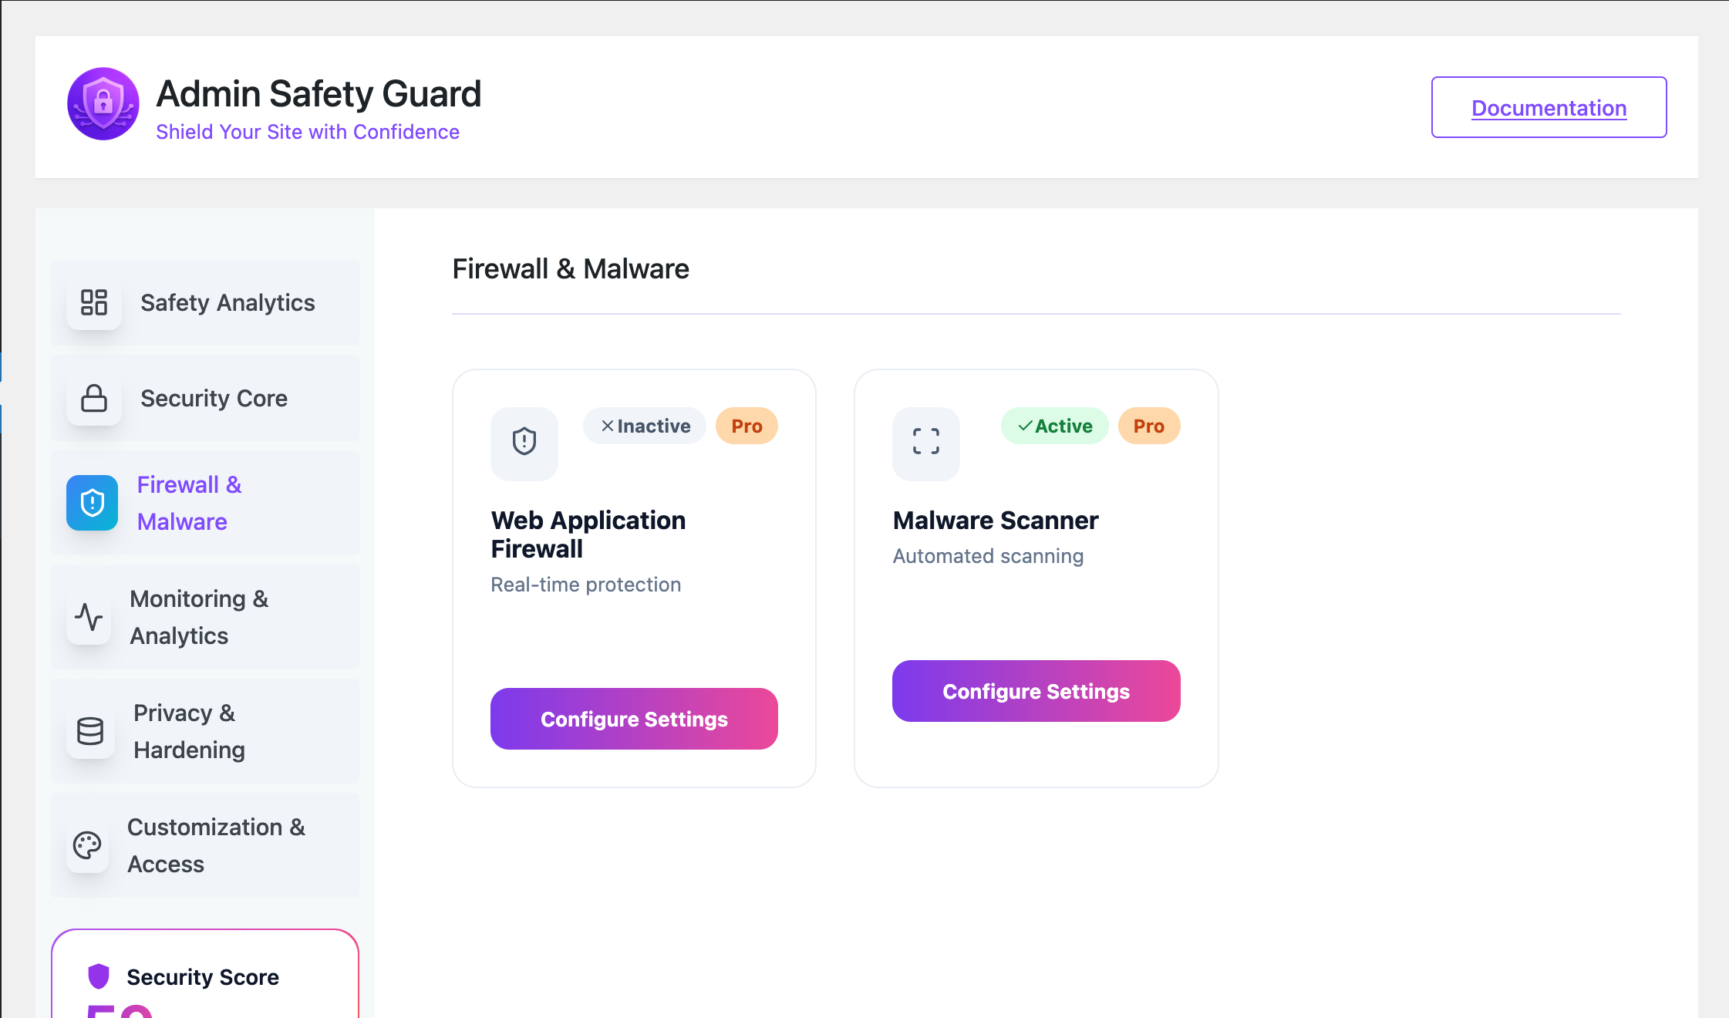The width and height of the screenshot is (1729, 1018).
Task: Select the Monitoring & Analytics menu item
Action: click(199, 617)
